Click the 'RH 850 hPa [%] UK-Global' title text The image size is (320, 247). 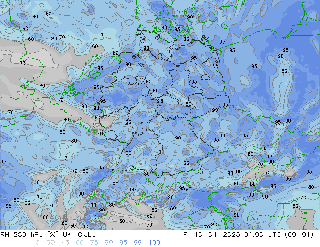49,235
